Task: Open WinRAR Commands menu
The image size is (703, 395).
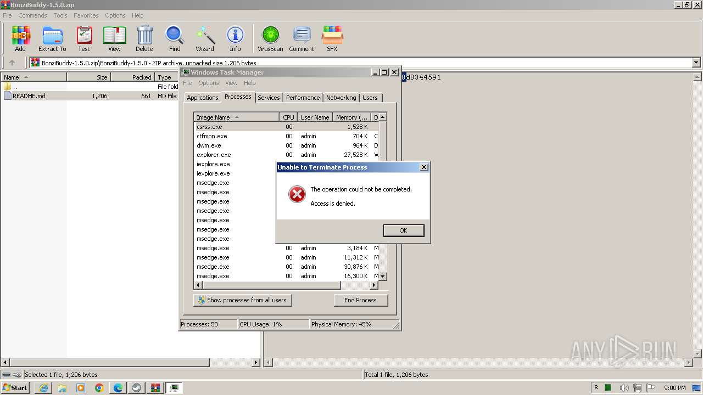Action: click(32, 15)
